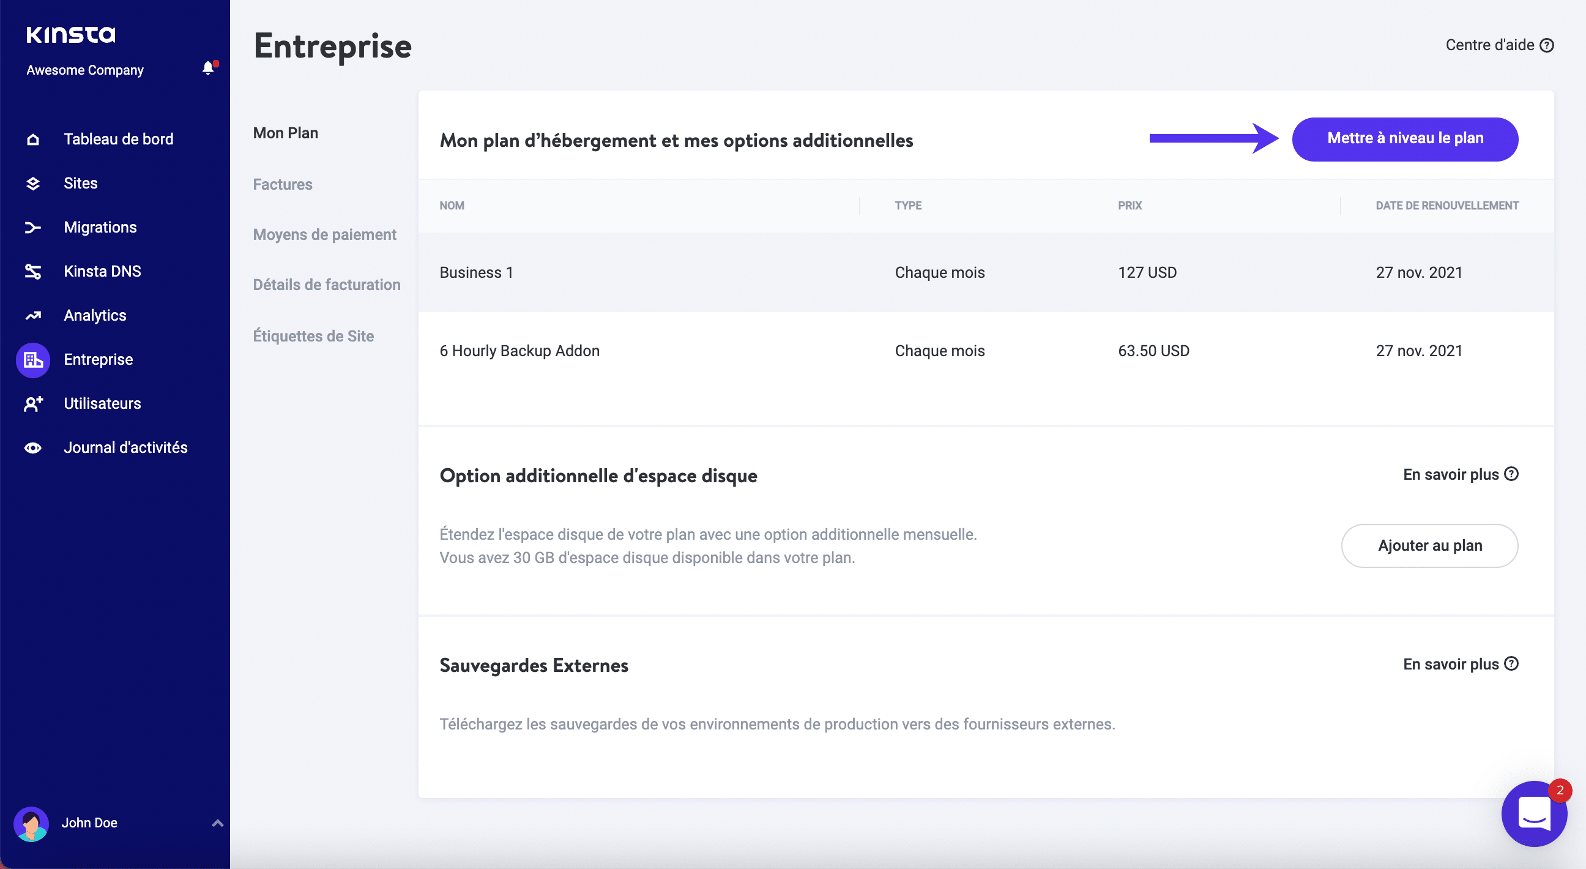The image size is (1586, 869).
Task: Click the Journal d'activités eye icon
Action: (x=33, y=448)
